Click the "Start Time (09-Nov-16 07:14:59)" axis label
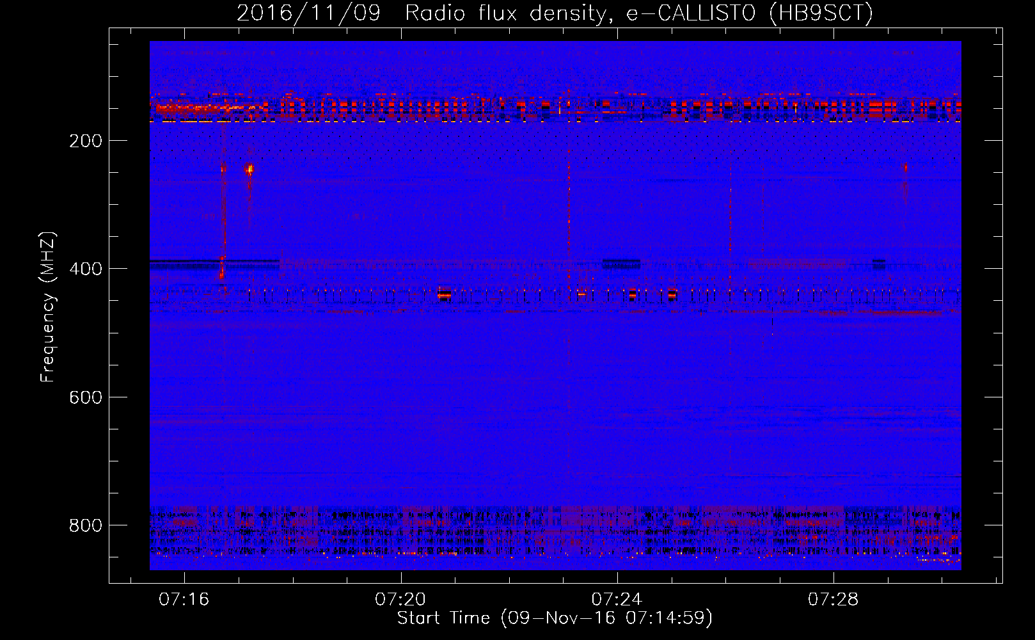The image size is (1035, 640). click(x=555, y=618)
